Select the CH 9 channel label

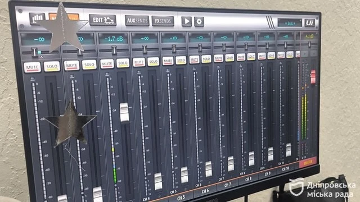pos(268,174)
